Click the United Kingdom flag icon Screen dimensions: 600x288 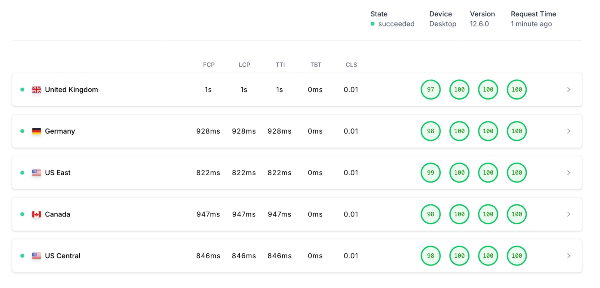click(x=36, y=90)
